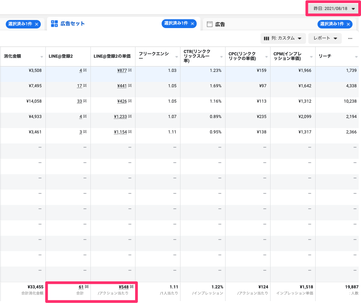Click the [2] footnote marker beside total ¥548
The width and height of the screenshot is (361, 303).
[132, 286]
